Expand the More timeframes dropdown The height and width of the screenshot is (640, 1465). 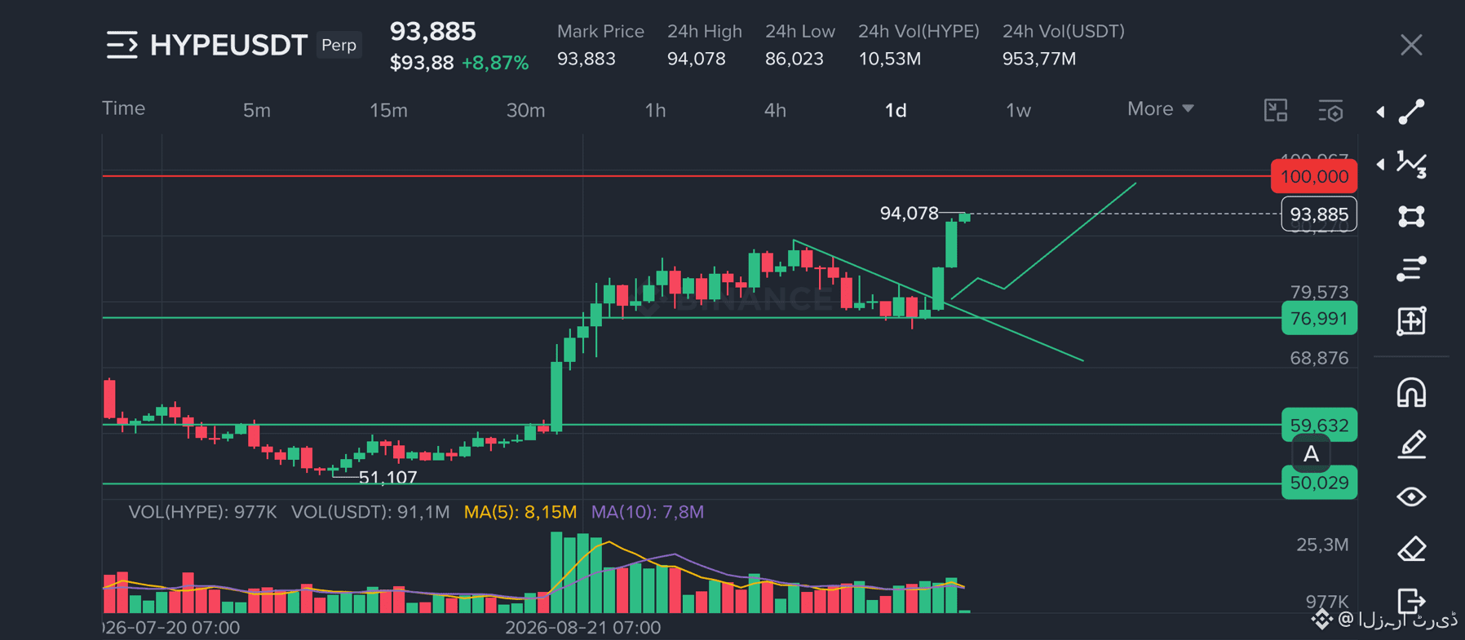point(1160,109)
